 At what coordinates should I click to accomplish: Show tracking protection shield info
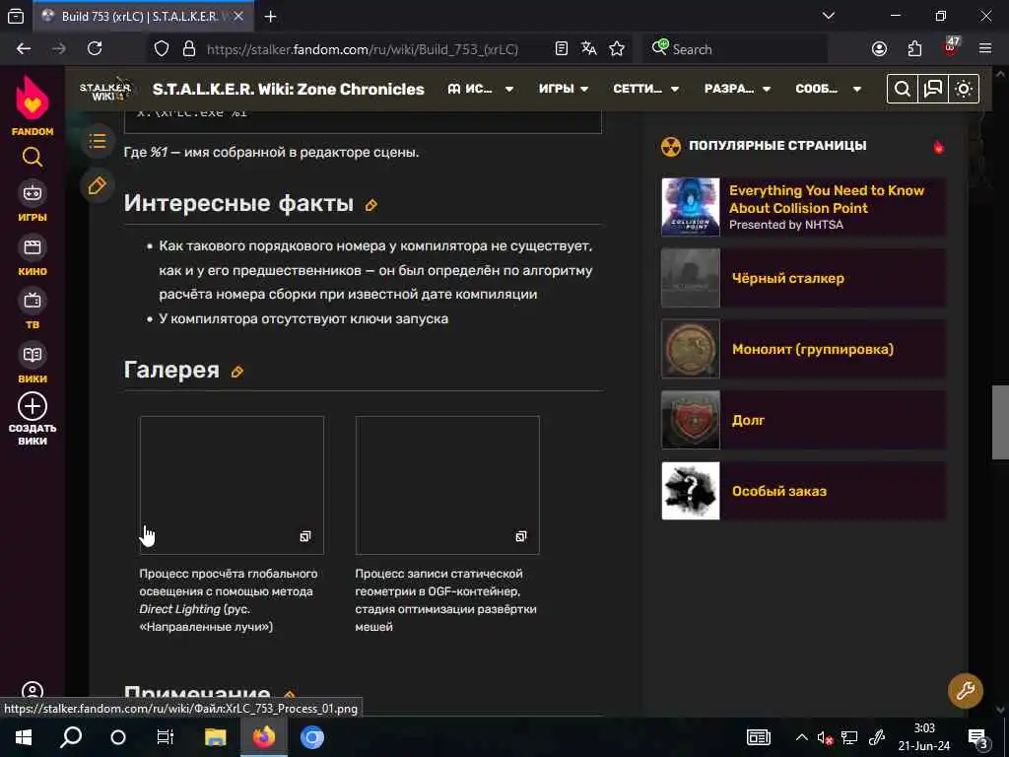(162, 49)
